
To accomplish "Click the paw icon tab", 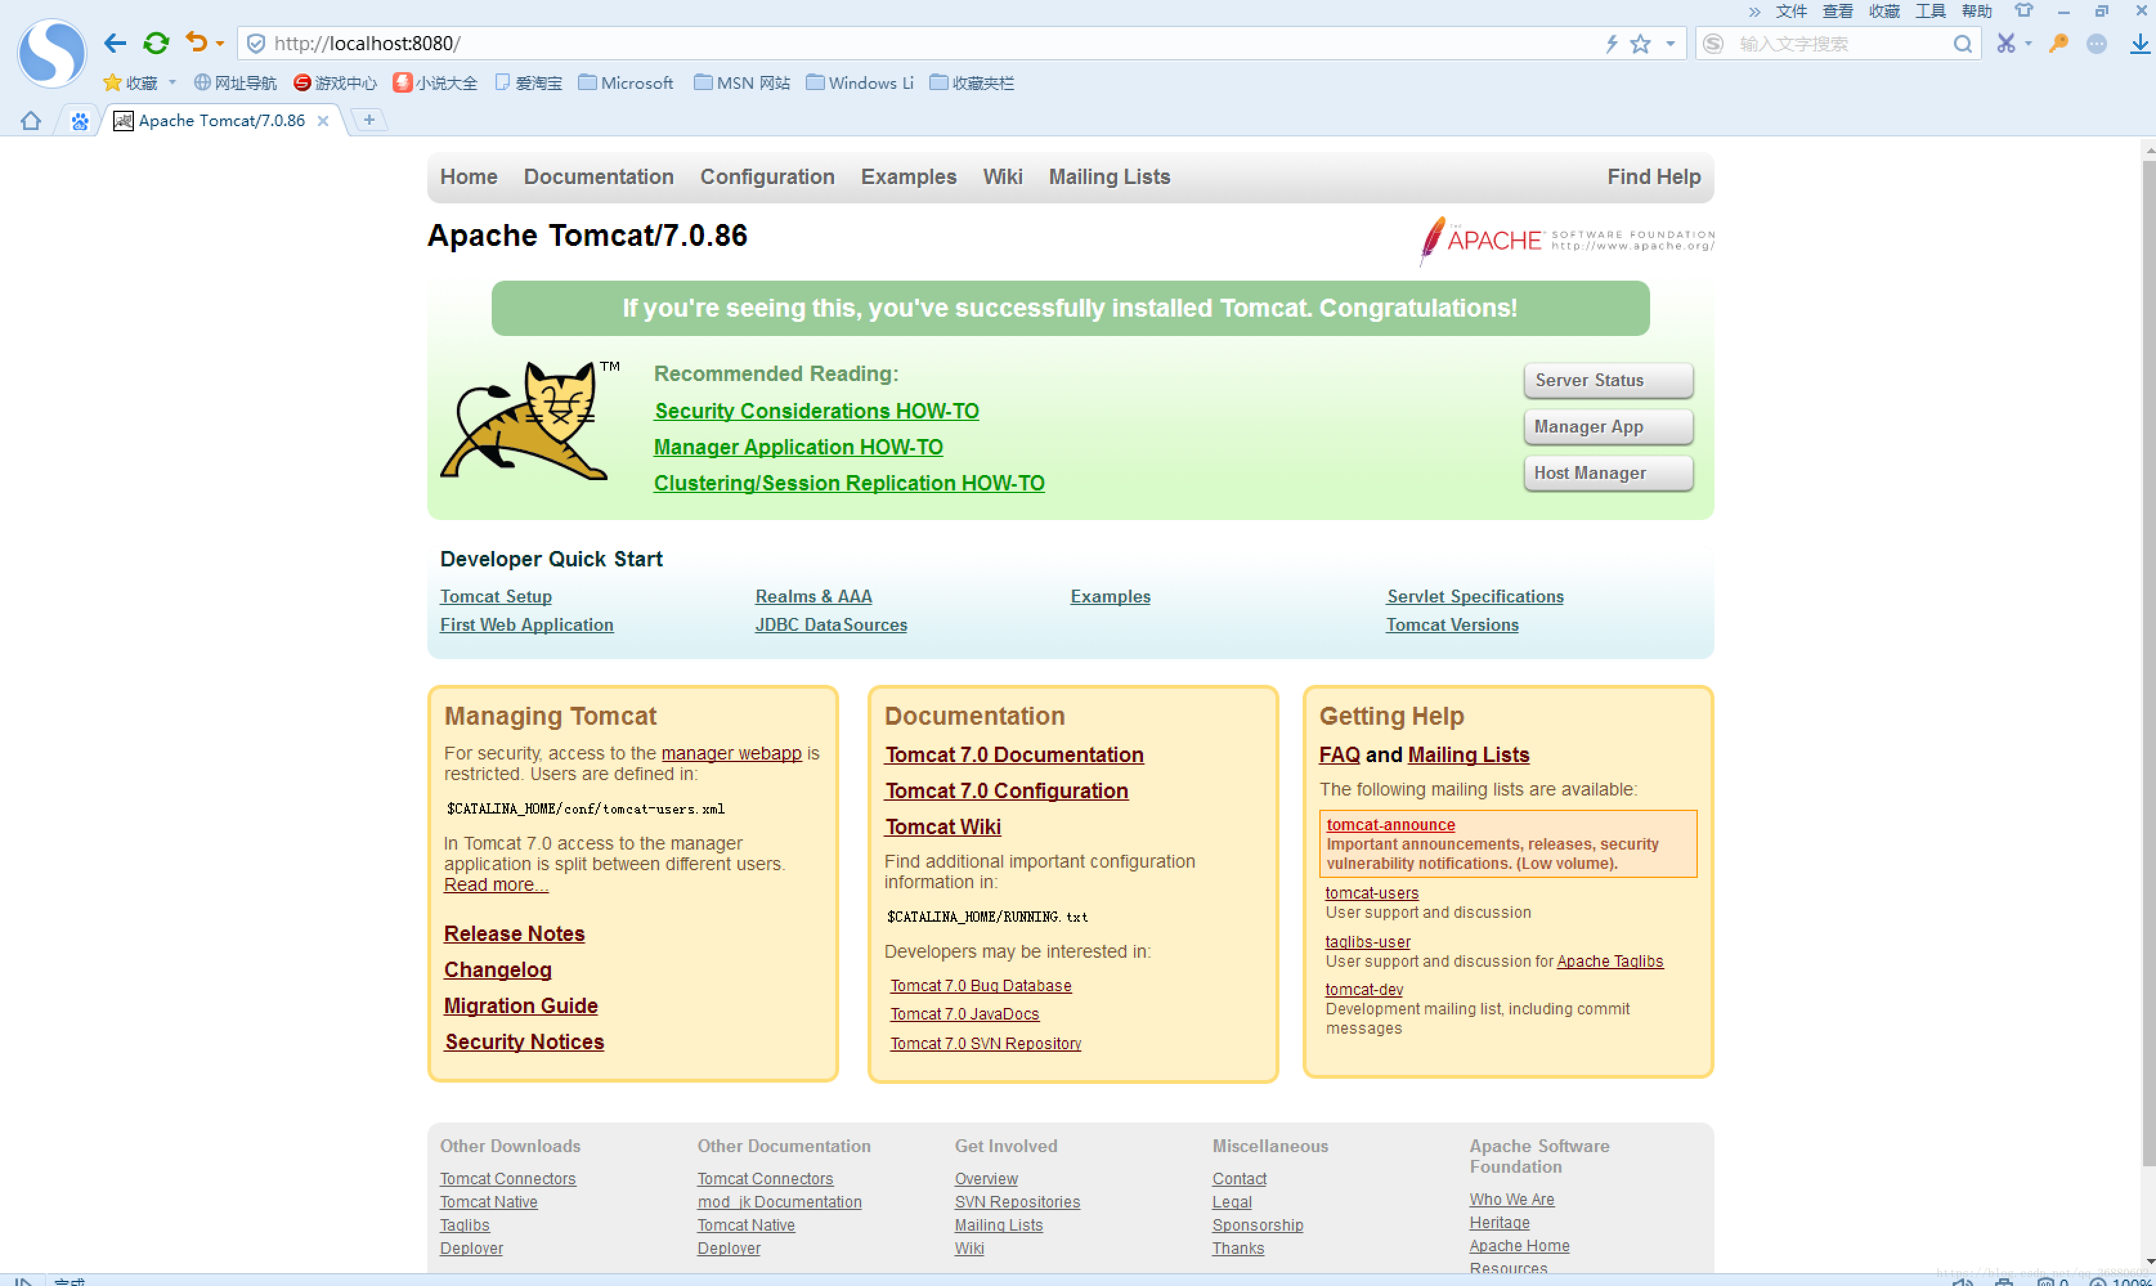I will (x=80, y=121).
